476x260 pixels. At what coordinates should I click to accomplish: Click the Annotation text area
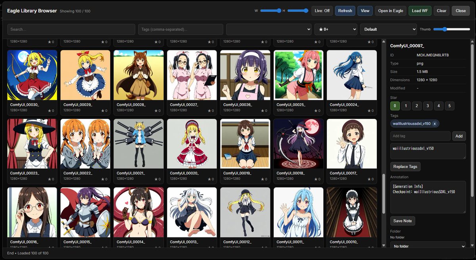point(428,197)
